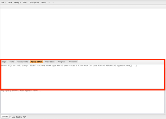This screenshot has height=119, width=166.
Task: Open the Progress tab
Action: [x=61, y=62]
